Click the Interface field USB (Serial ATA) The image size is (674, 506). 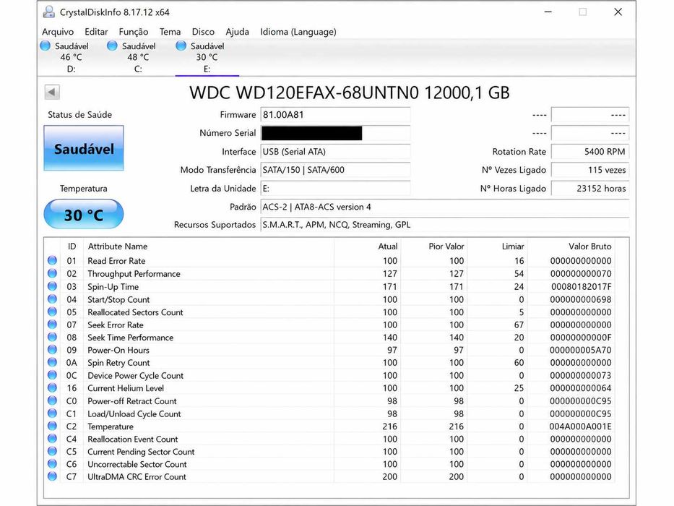click(x=335, y=152)
